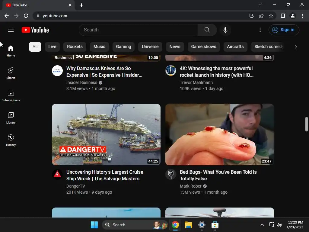
Task: Select the Music filter chip
Action: 99,47
